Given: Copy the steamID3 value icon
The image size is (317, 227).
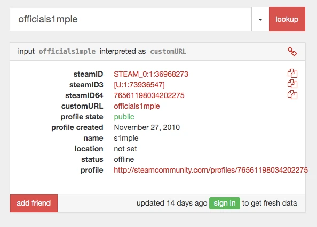Looking at the screenshot, I should tap(292, 84).
